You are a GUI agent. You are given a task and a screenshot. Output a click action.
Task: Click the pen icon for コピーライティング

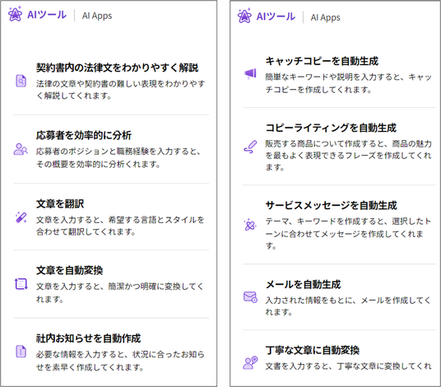tap(250, 147)
